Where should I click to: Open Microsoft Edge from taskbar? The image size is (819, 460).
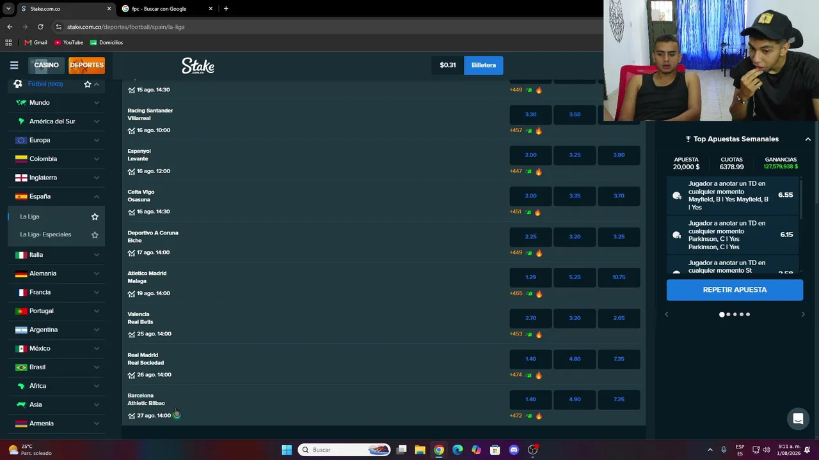click(x=457, y=450)
